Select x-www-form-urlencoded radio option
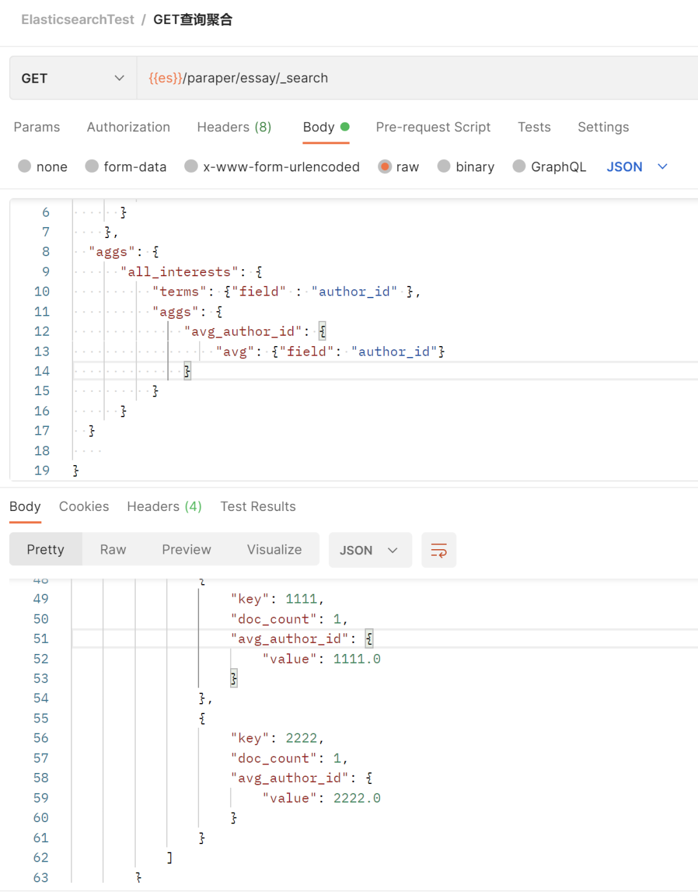This screenshot has height=892, width=698. pos(191,166)
